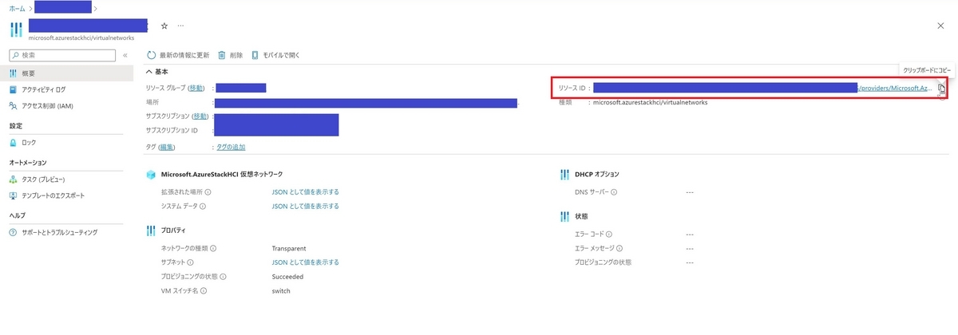
Task: Collapse the 基本 essentials section
Action: point(157,72)
